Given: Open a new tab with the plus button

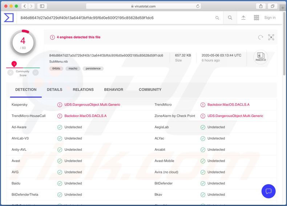Looking at the screenshot, I should (x=283, y=8).
